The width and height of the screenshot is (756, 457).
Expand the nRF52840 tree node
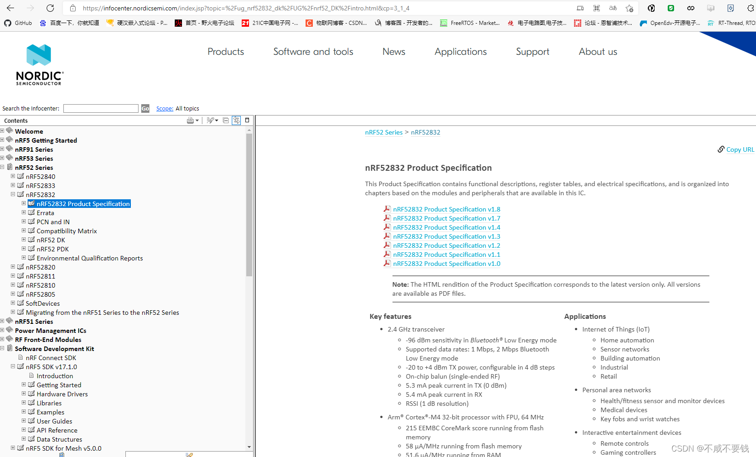pos(13,176)
